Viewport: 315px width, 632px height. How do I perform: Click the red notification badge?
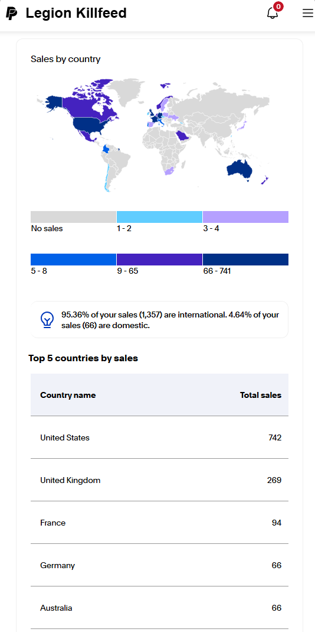[x=278, y=7]
